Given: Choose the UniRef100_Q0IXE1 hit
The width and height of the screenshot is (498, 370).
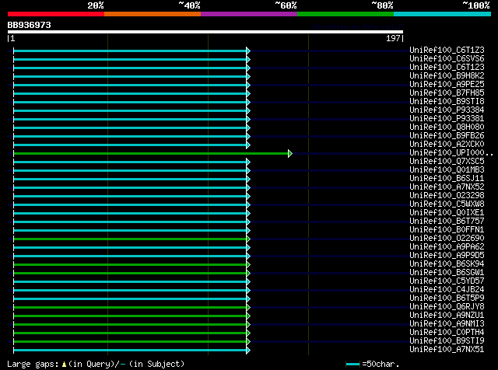Looking at the screenshot, I should point(447,213).
